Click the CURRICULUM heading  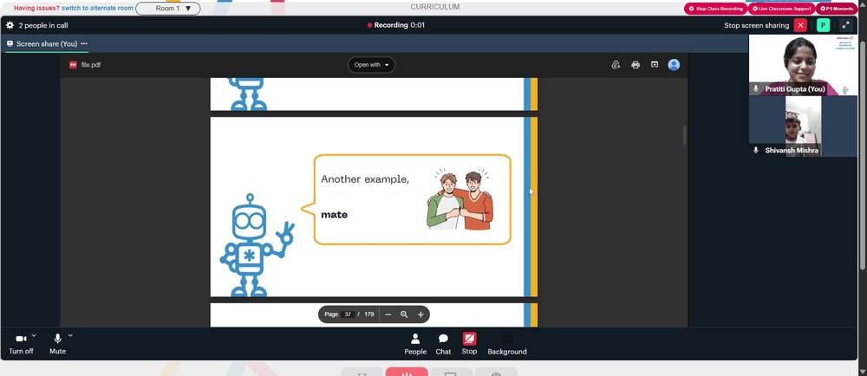click(435, 7)
